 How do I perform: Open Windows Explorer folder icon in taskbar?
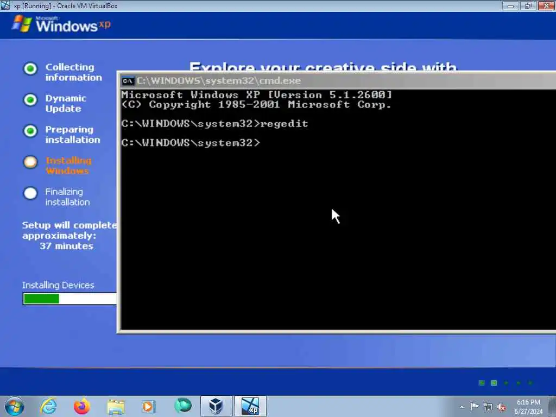point(116,407)
